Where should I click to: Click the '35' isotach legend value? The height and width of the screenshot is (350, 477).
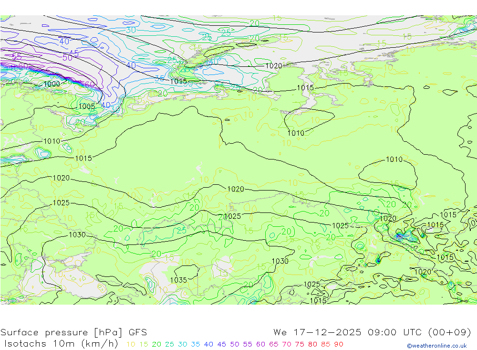pos(196,344)
